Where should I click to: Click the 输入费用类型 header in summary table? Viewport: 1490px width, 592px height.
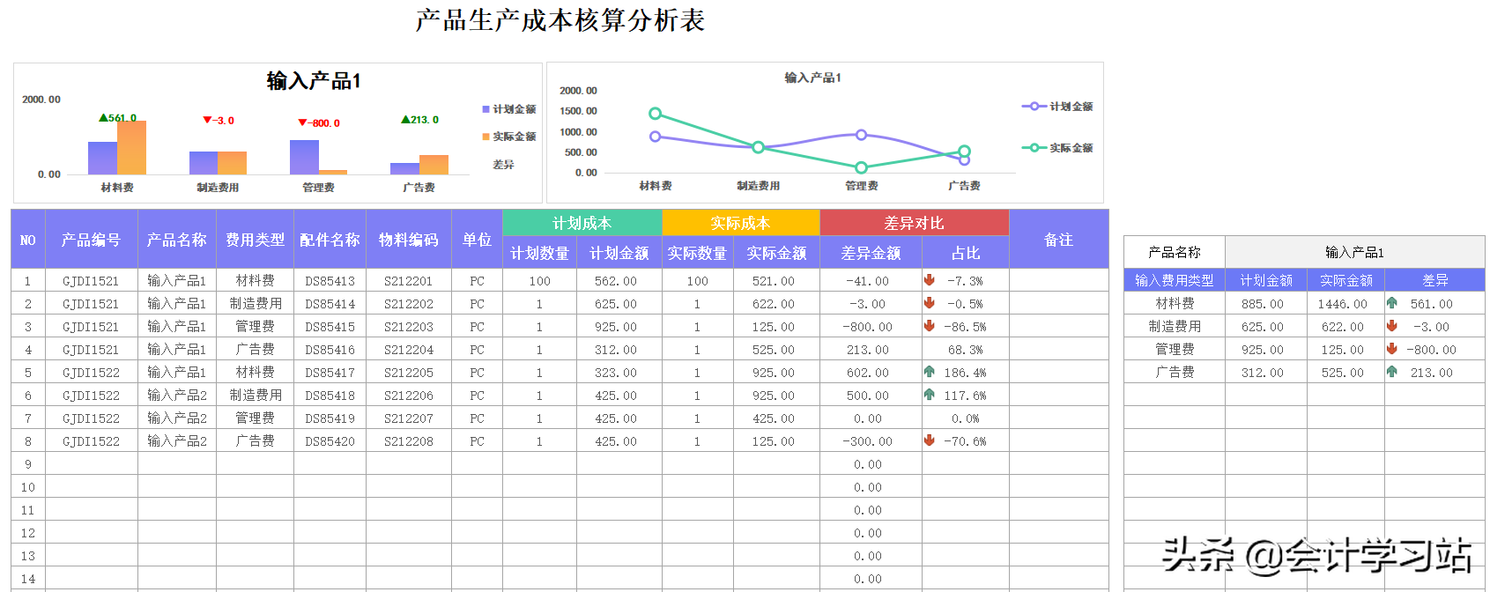1174,280
